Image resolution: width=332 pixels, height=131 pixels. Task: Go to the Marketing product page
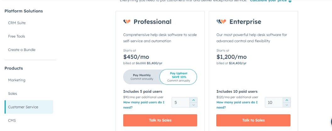coord(17,80)
